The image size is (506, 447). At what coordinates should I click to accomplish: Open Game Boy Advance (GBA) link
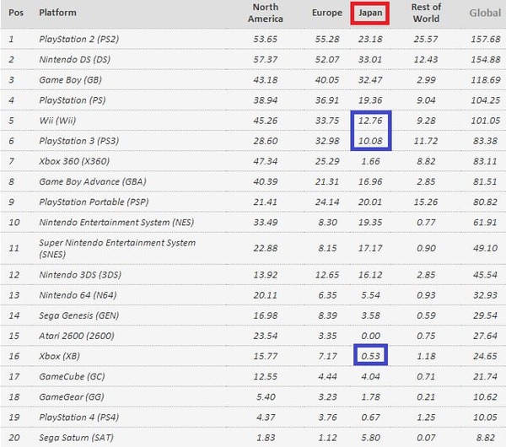click(x=93, y=181)
